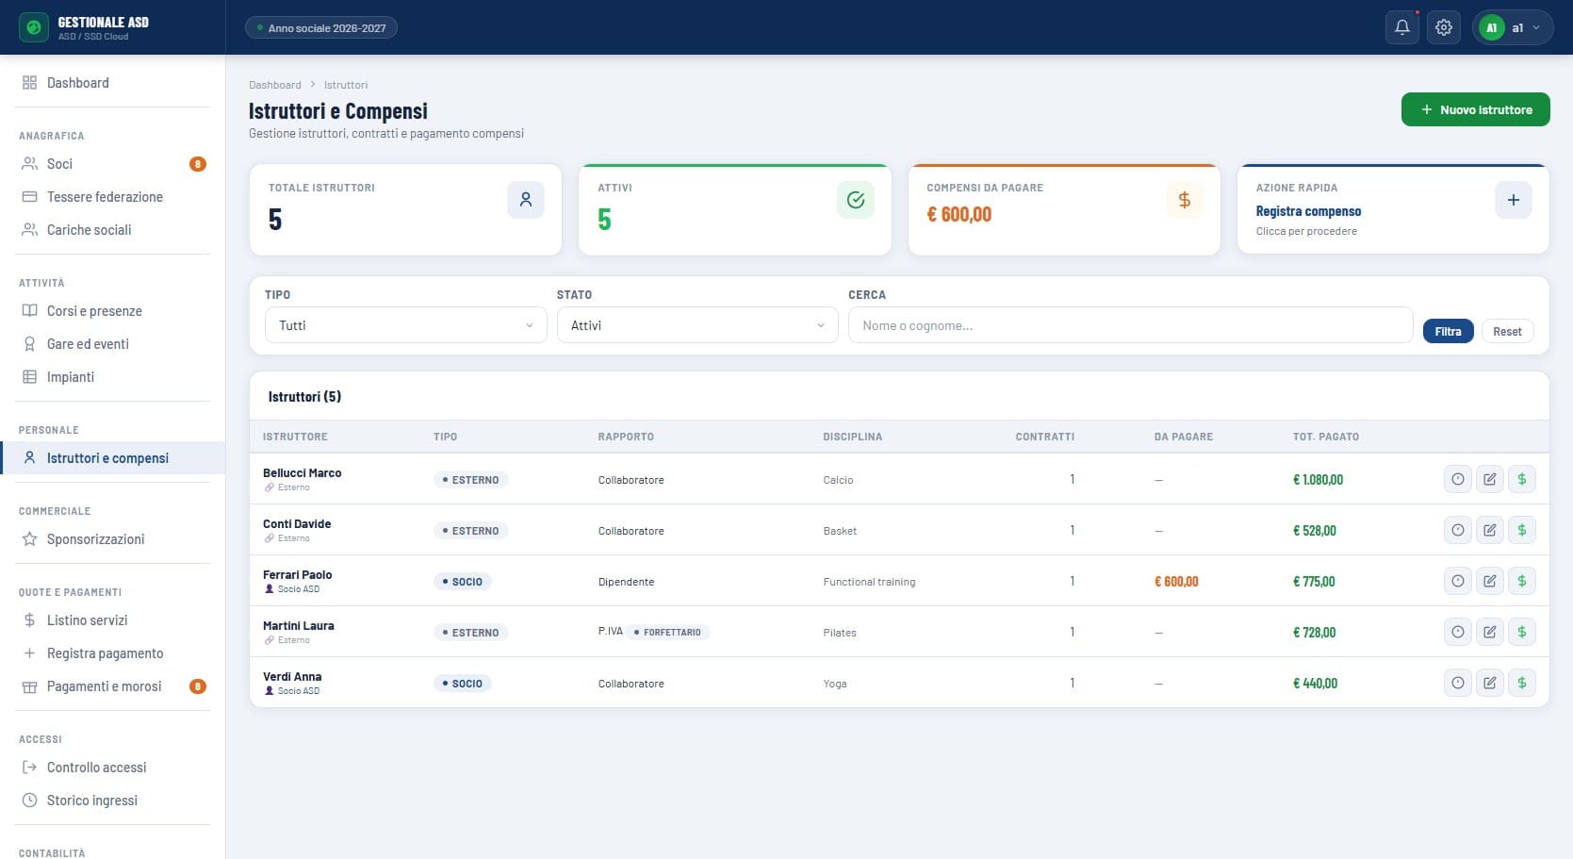Open Pagamenti e morosi in the sidebar
The height and width of the screenshot is (859, 1573).
pyautogui.click(x=113, y=686)
